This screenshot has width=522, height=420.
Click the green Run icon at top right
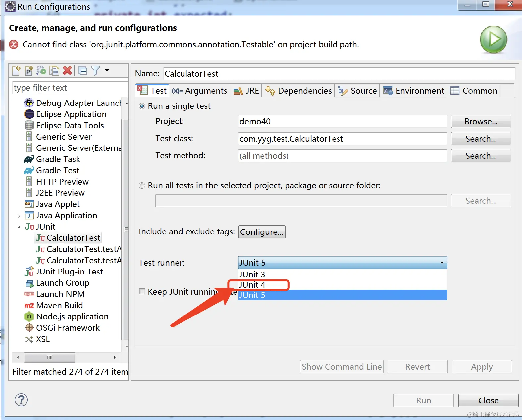(x=494, y=40)
